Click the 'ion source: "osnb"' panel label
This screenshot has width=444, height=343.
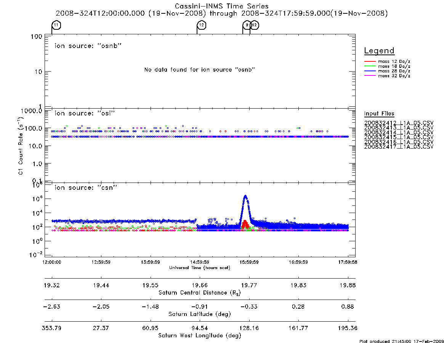pyautogui.click(x=88, y=46)
